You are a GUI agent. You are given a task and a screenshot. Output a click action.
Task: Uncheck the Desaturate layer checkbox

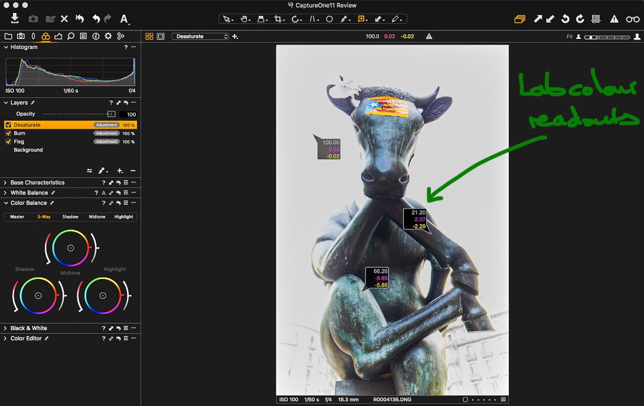coord(8,125)
